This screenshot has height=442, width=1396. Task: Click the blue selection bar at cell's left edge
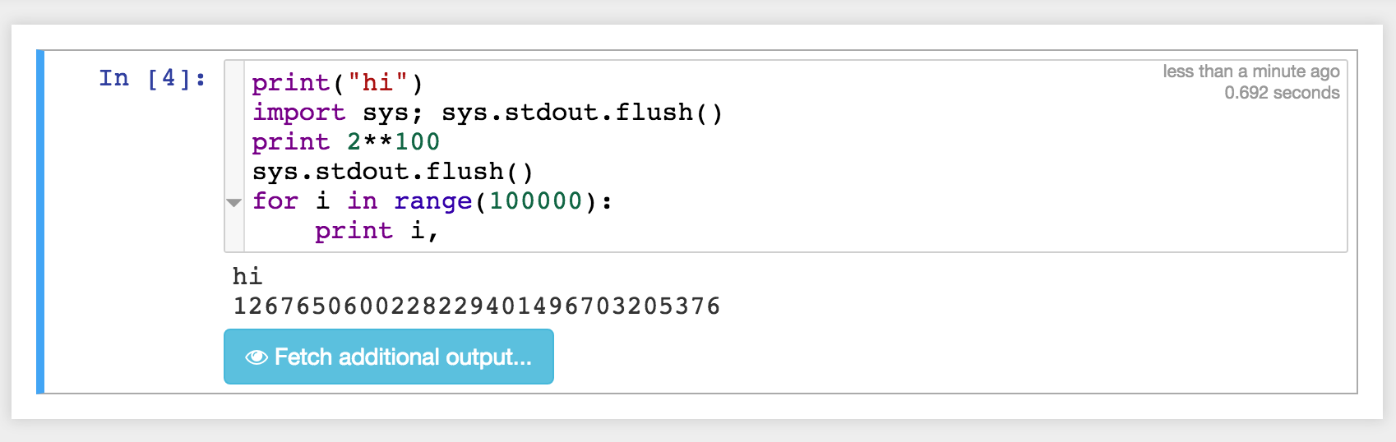[x=40, y=222]
